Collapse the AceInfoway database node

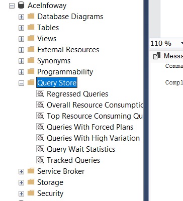coord(12,6)
